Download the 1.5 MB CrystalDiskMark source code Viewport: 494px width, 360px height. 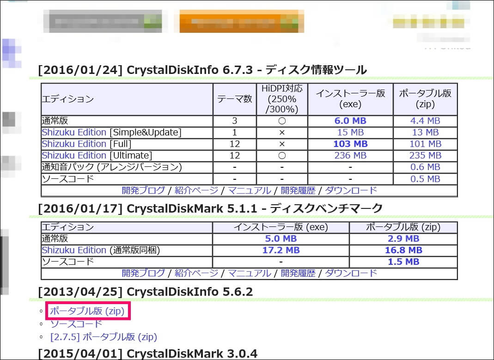tap(403, 262)
